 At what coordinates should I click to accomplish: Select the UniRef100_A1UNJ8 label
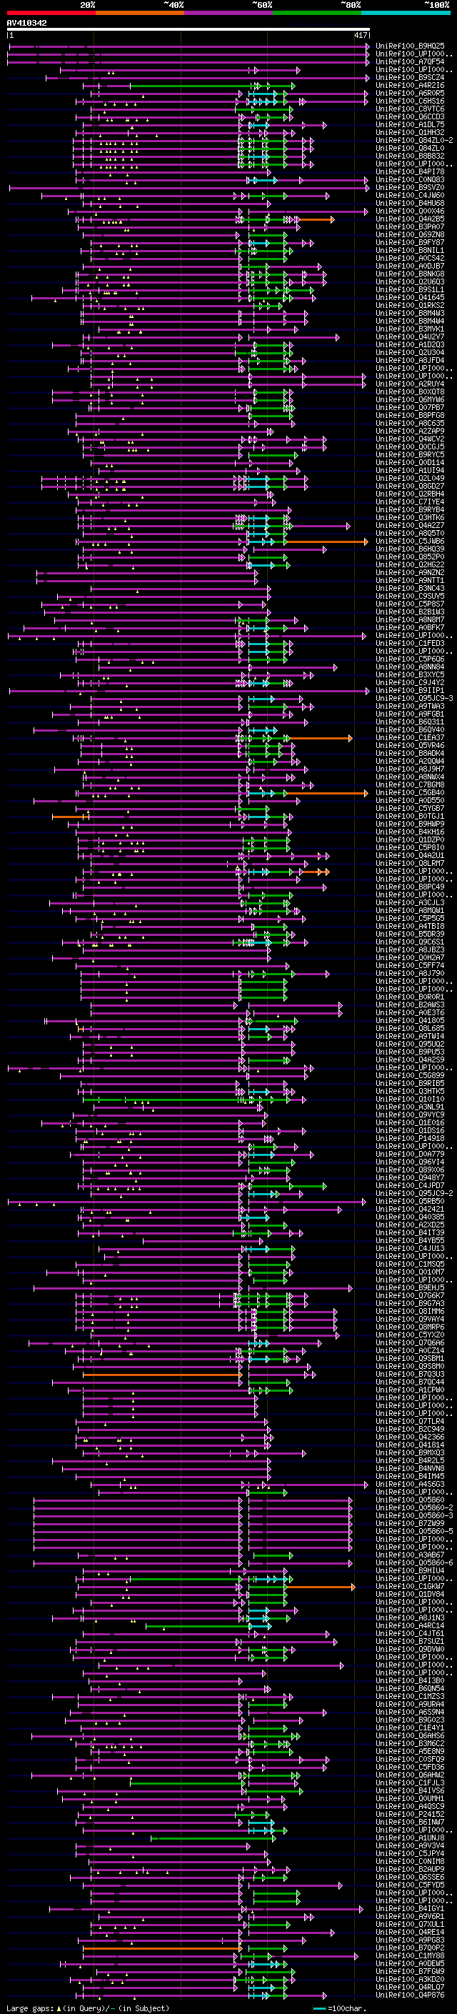pos(410,1837)
